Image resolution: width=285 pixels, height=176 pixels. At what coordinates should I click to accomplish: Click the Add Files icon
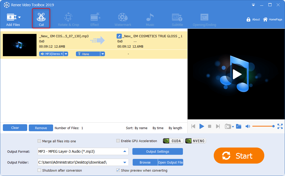pos(11,17)
